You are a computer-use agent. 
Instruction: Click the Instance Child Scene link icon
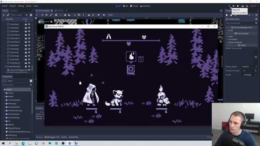point(8,15)
